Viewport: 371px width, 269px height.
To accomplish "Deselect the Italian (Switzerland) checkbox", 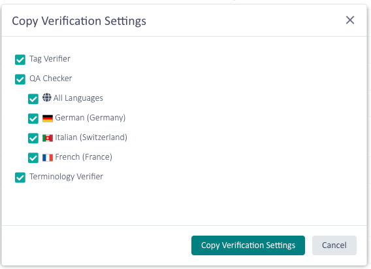I will [33, 138].
